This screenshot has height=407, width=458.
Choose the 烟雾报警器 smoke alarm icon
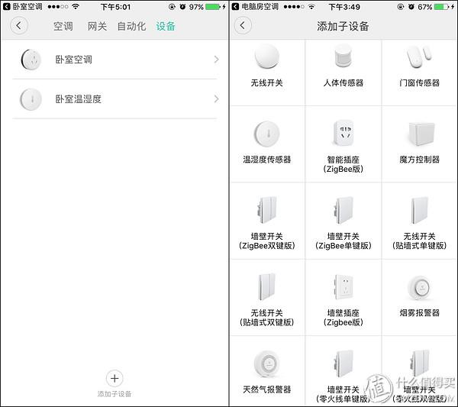click(x=420, y=287)
